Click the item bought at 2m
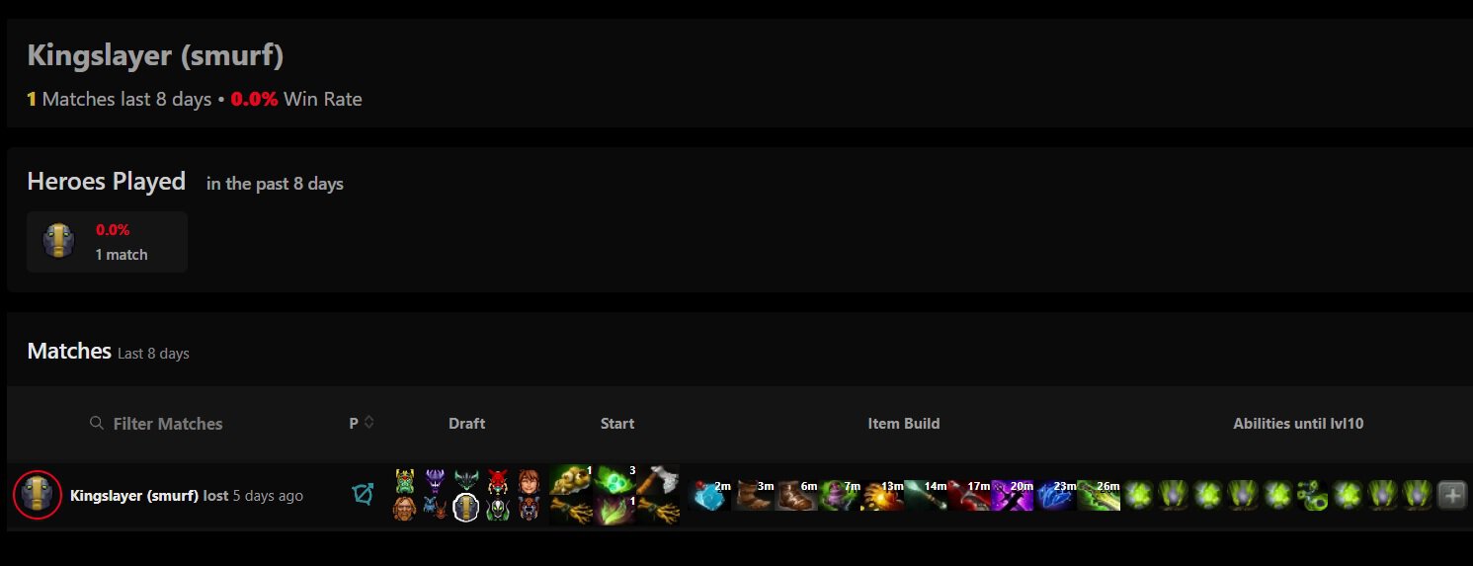 pos(709,495)
